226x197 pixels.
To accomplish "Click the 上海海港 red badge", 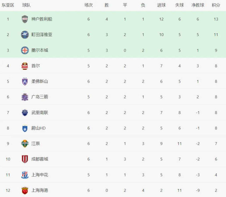I will pos(25,190).
